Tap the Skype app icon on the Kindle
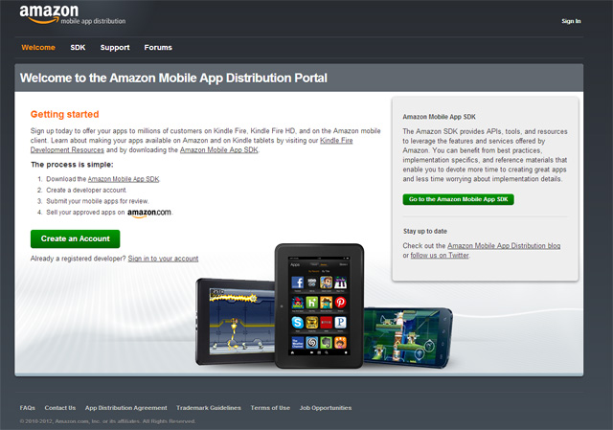 (298, 323)
